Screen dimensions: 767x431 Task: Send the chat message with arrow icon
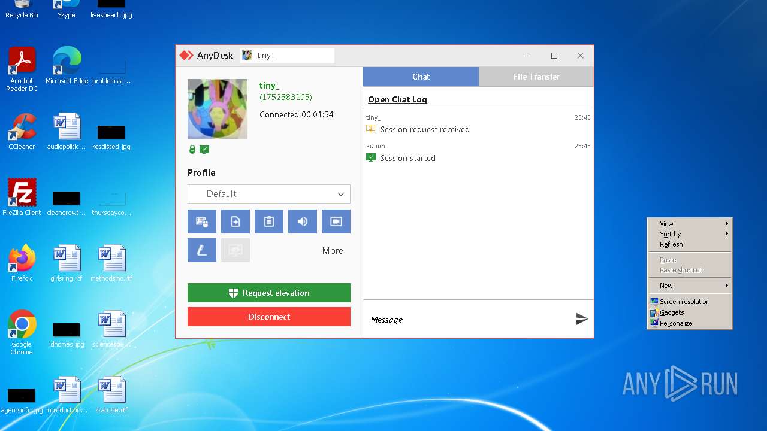click(x=581, y=319)
